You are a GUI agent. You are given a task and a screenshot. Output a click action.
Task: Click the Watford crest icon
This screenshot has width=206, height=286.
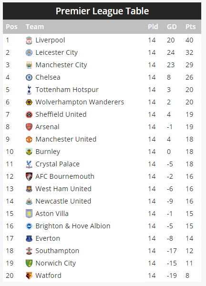[29, 276]
